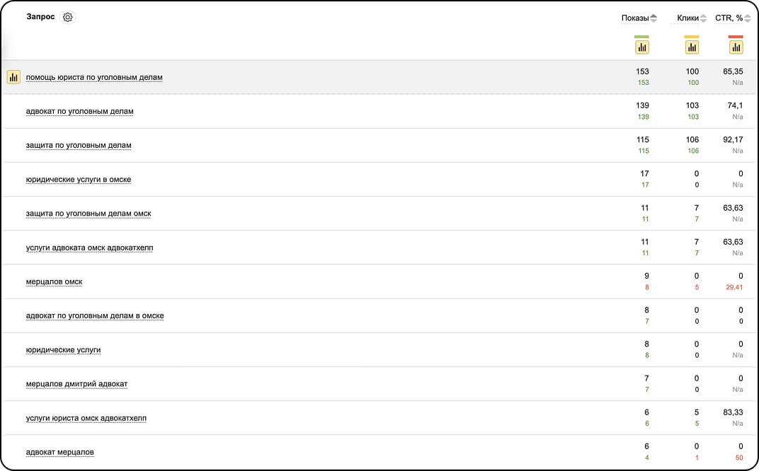Click the 'адвокат мерцалов' query link

pyautogui.click(x=59, y=453)
